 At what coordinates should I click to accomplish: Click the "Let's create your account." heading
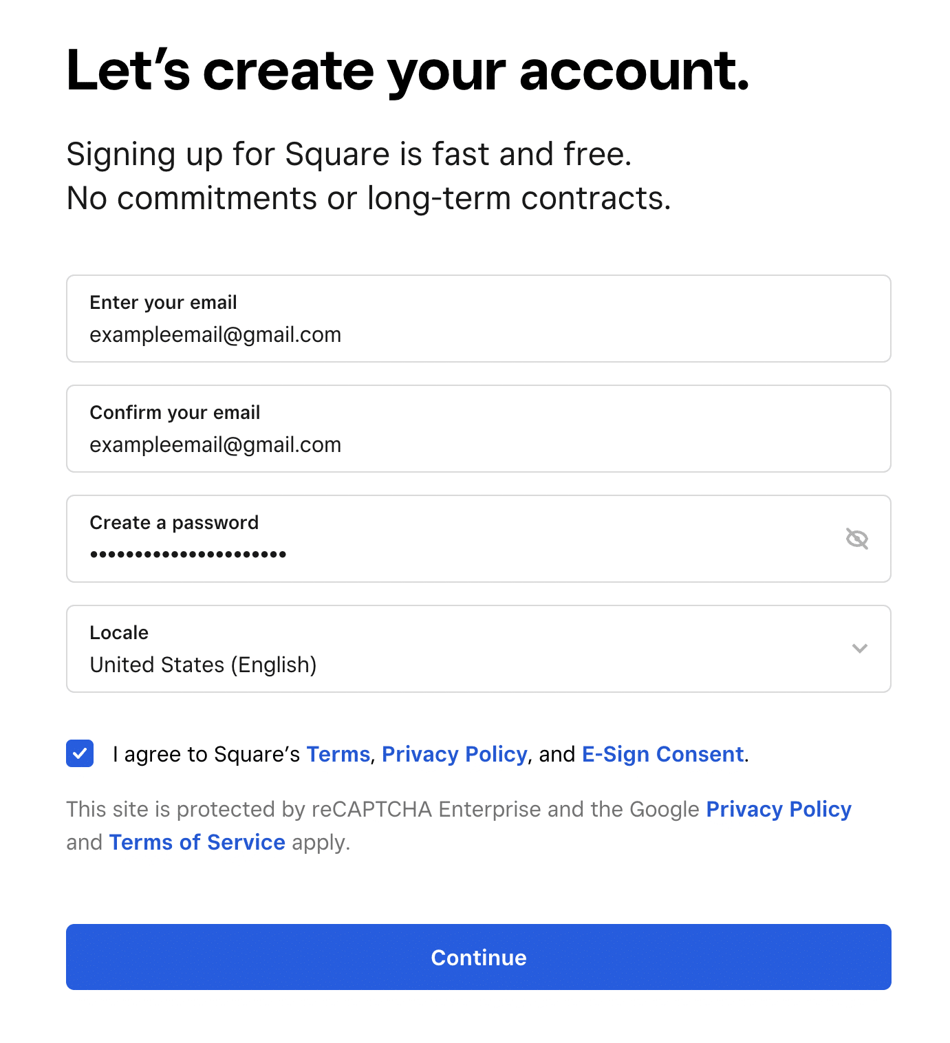pyautogui.click(x=407, y=71)
